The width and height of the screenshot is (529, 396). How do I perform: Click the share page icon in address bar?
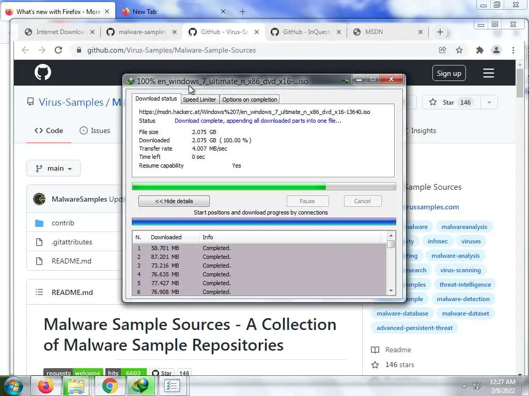click(442, 50)
